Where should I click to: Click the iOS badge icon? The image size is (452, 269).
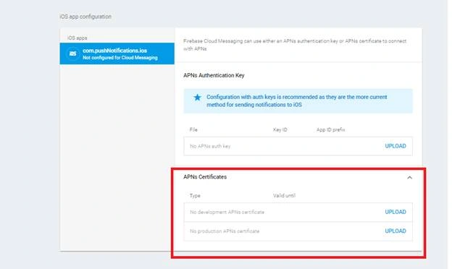73,54
